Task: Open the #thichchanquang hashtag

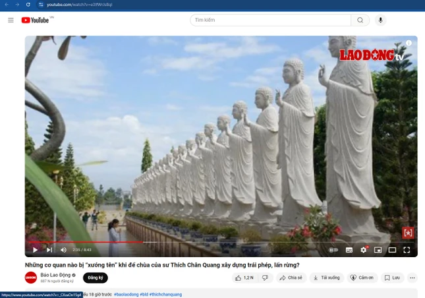Action: click(165, 294)
